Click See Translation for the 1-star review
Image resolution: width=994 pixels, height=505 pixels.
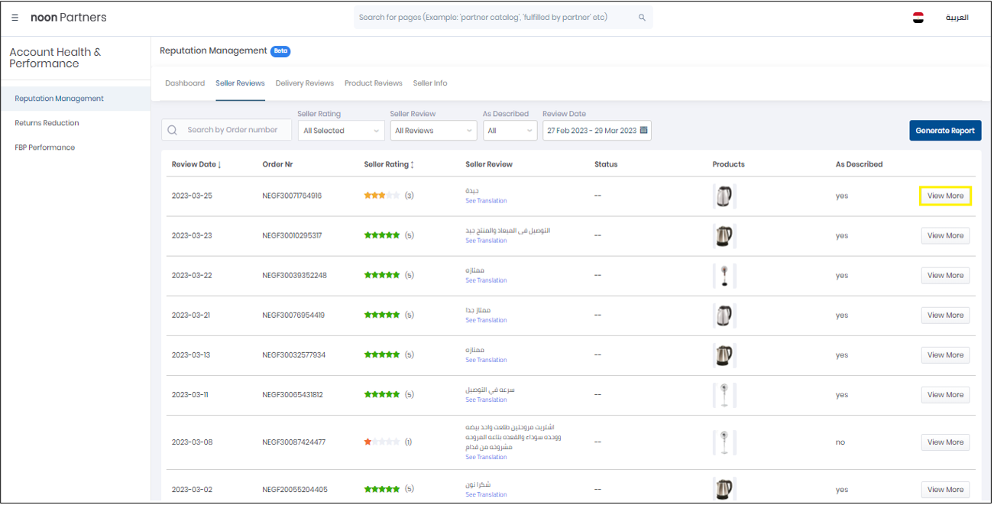point(486,458)
